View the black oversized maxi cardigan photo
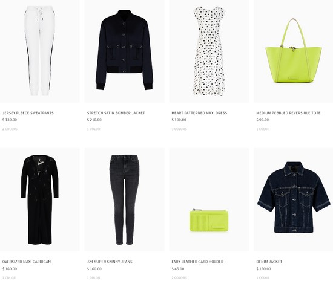 tap(40, 199)
